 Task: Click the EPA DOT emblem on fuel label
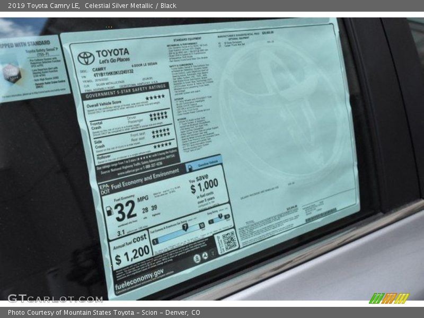(x=105, y=187)
